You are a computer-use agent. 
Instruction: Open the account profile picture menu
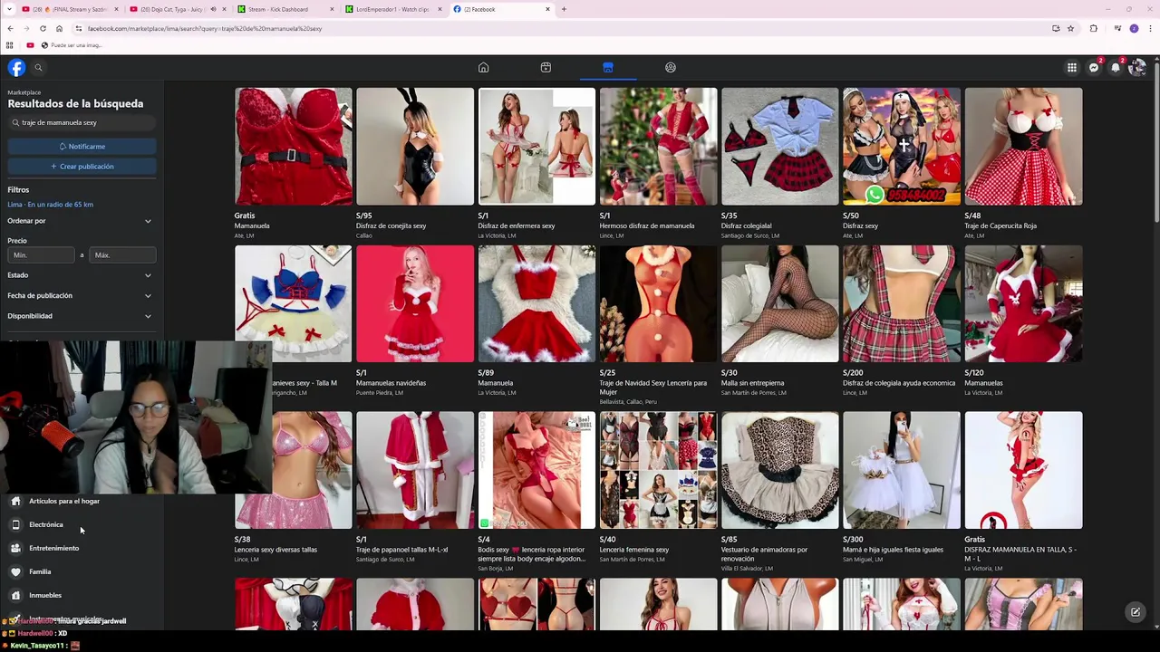tap(1137, 68)
